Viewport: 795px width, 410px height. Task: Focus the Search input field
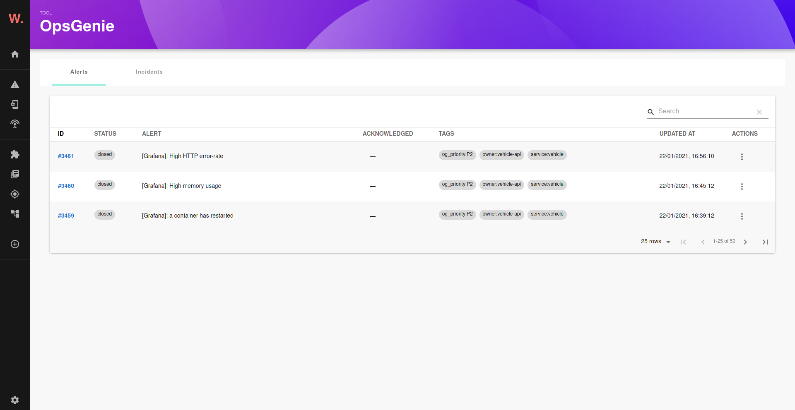coord(706,111)
